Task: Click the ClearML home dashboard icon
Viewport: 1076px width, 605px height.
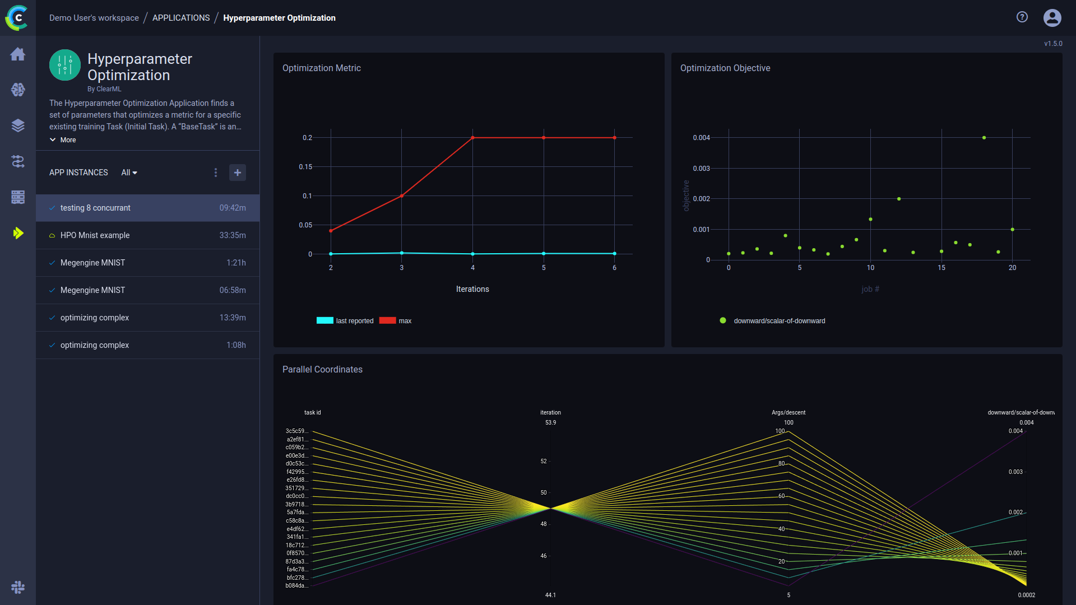Action: [18, 53]
